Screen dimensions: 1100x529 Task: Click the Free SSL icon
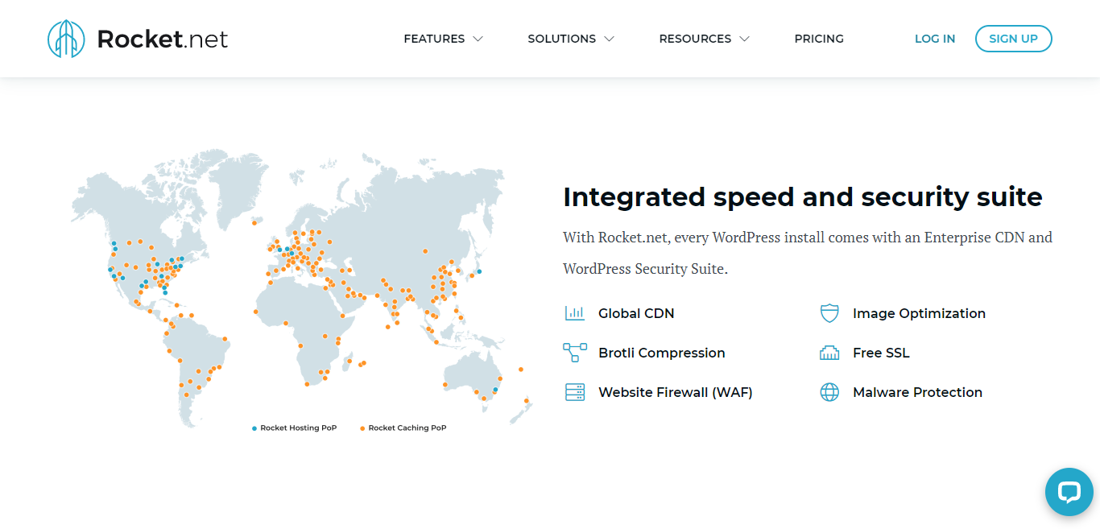[829, 353]
